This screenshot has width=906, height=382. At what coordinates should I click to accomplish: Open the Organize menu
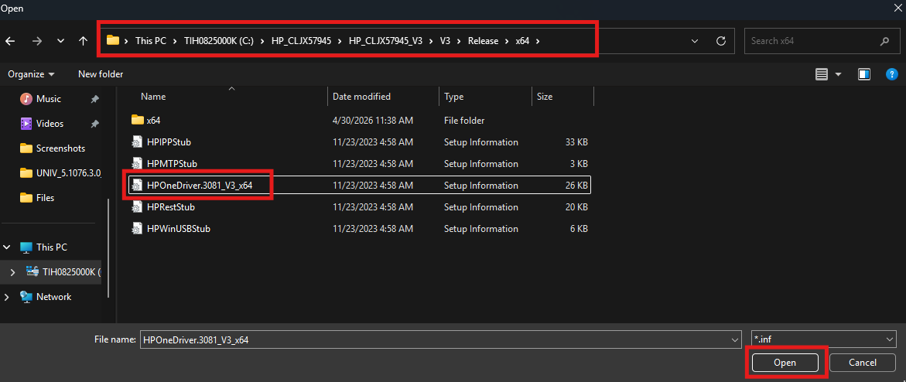[x=31, y=74]
